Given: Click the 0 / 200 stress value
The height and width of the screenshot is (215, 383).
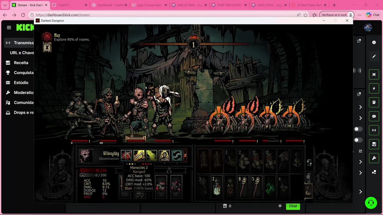Looking at the screenshot, I should point(101,175).
